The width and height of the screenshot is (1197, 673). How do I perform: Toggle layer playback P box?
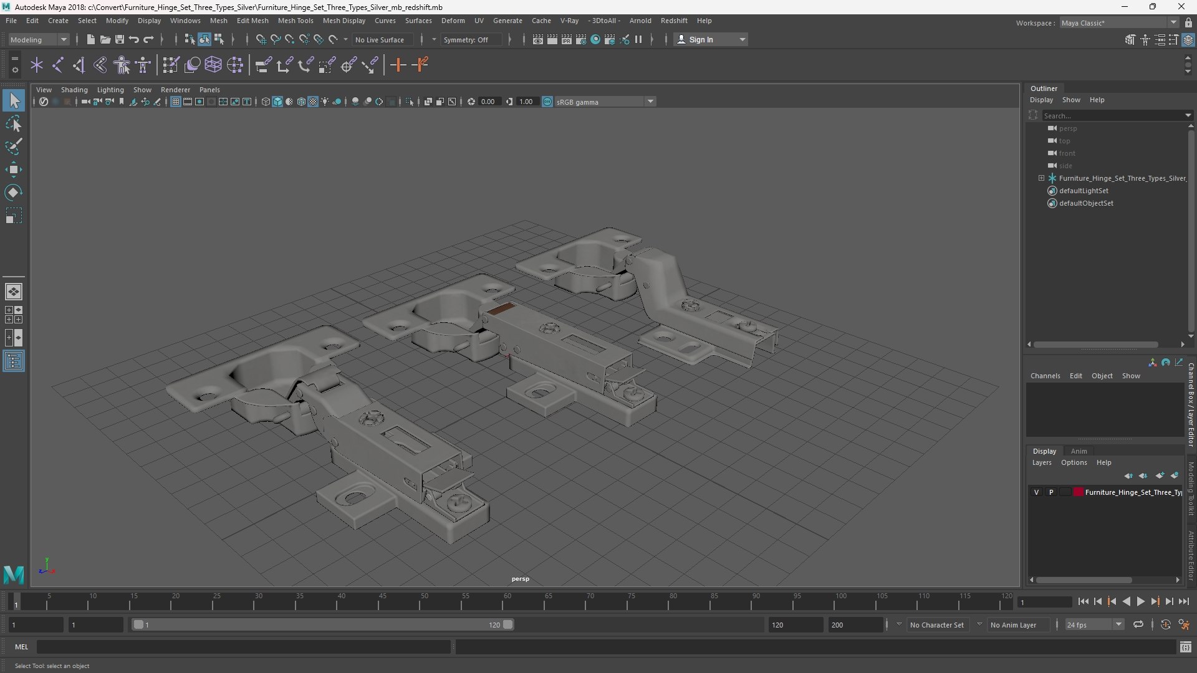coord(1051,492)
